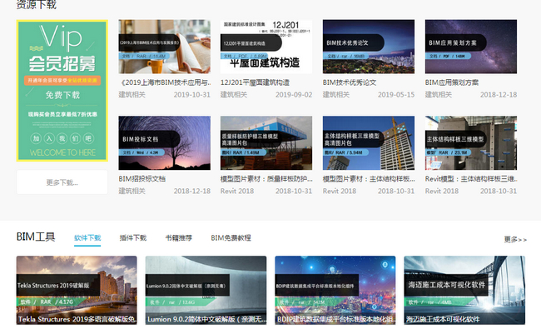Open the 主体结构样板三维模型 高清图片包 thumbnail

[369, 143]
